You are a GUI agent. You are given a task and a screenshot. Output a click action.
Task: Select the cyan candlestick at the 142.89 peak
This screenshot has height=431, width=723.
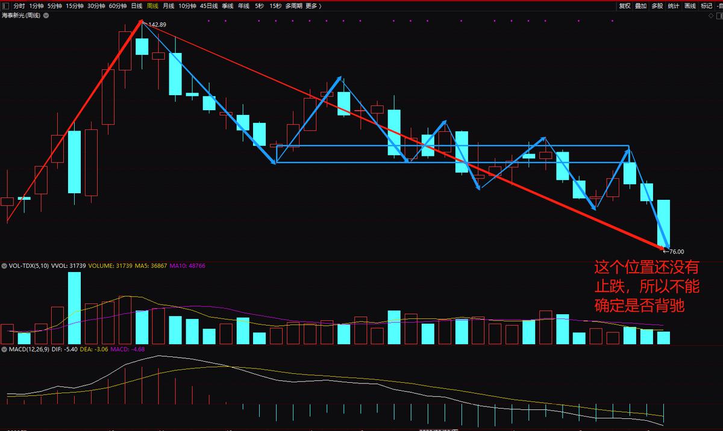[142, 46]
